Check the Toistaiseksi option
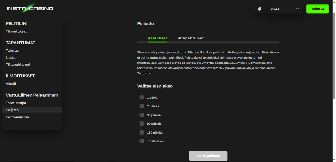Image resolution: width=336 pixels, height=162 pixels. (142, 141)
